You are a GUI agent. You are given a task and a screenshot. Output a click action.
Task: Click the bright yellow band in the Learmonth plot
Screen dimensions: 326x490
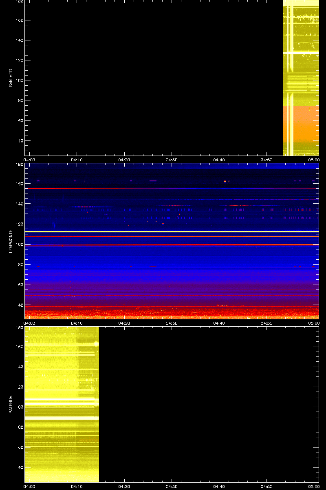(172, 232)
